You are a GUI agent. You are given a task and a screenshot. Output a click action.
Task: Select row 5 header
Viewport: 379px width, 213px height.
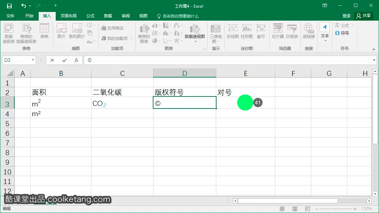click(7, 123)
